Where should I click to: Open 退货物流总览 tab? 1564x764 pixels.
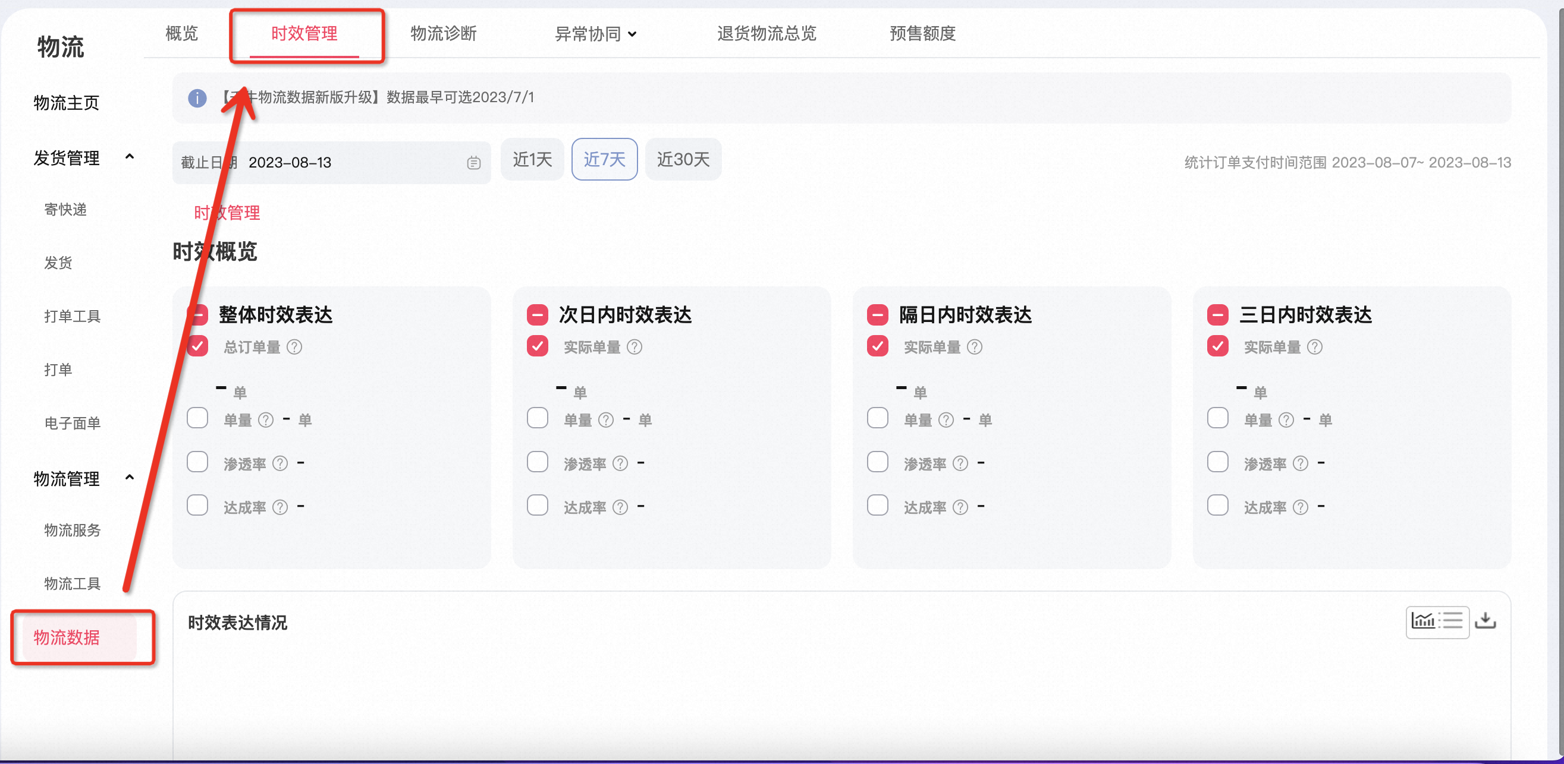(766, 33)
